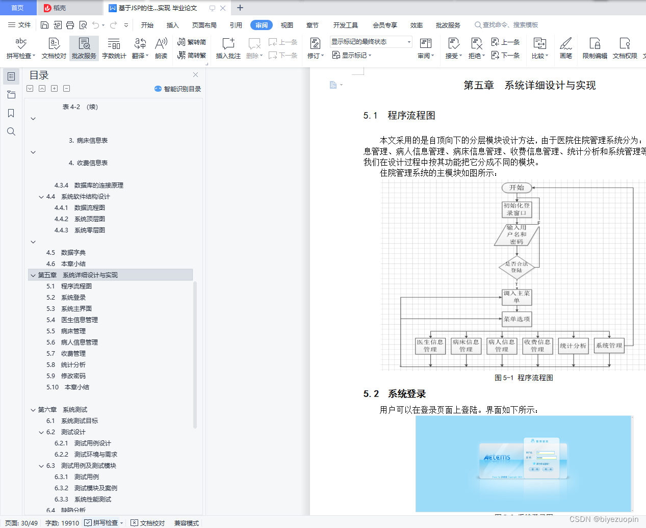Click the outline panel vertical scrollbar
Image resolution: width=646 pixels, height=528 pixels.
[195, 354]
